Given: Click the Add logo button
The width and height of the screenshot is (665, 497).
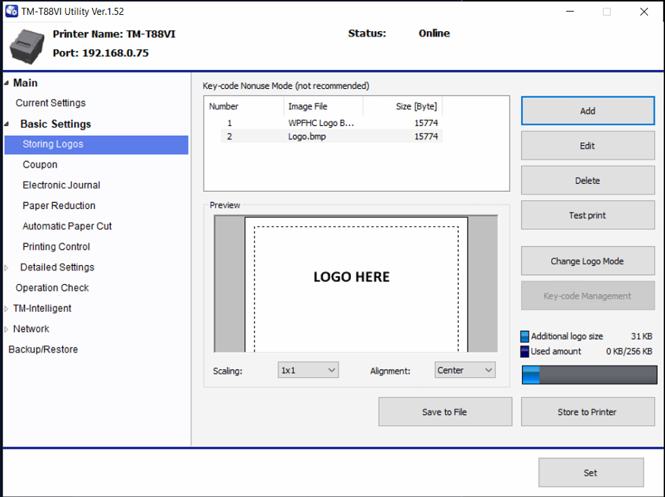Looking at the screenshot, I should tap(588, 111).
